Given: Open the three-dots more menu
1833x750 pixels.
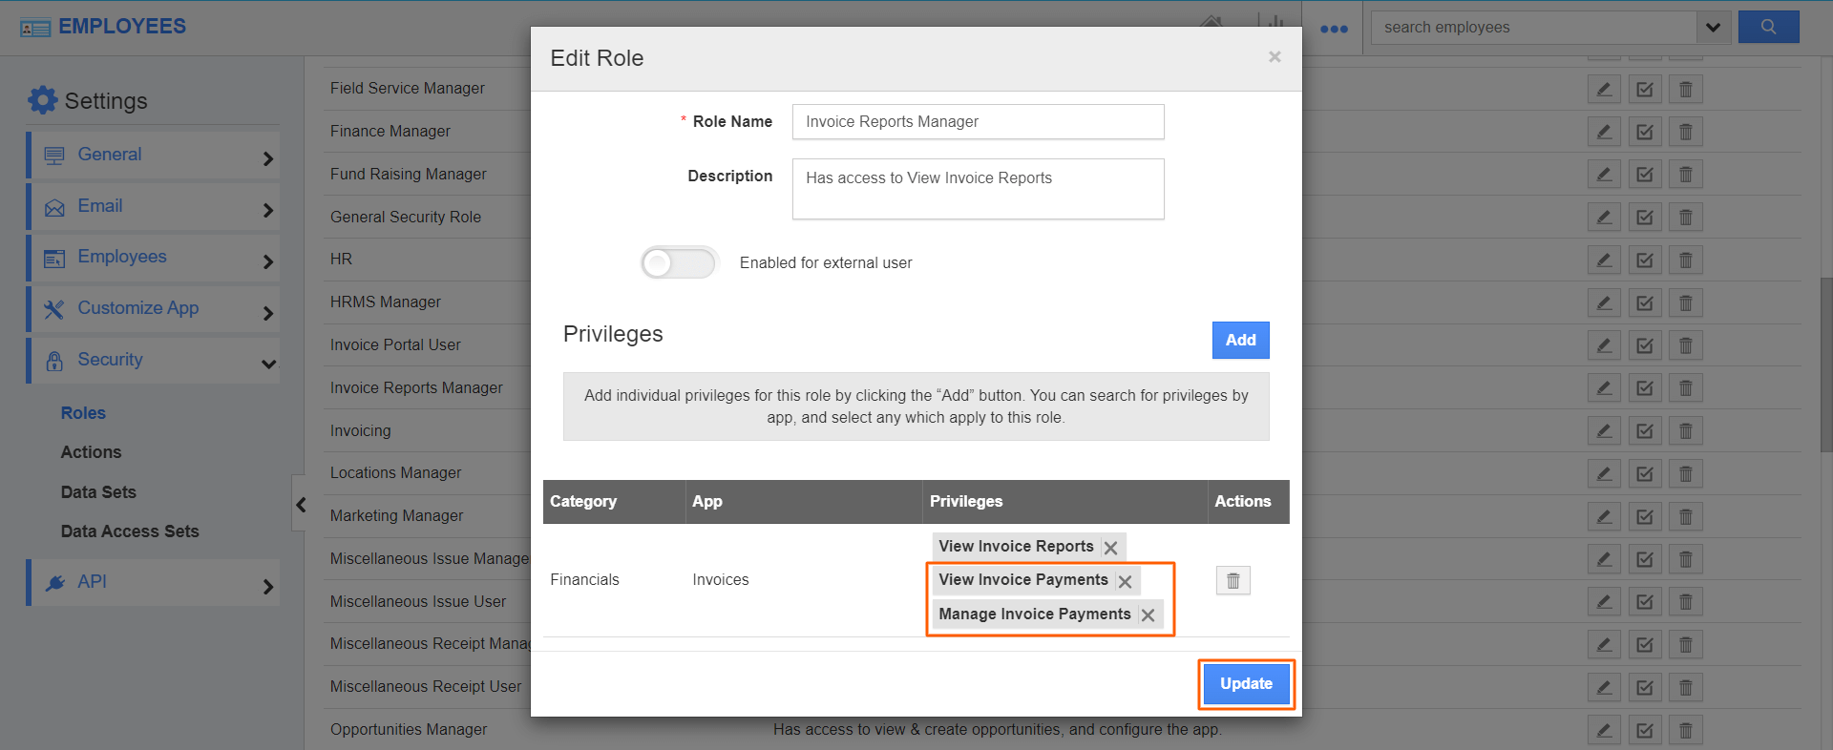Looking at the screenshot, I should coord(1334,29).
